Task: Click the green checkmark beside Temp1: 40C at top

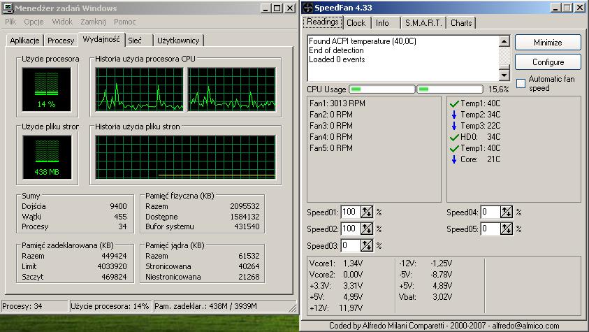Action: (454, 103)
